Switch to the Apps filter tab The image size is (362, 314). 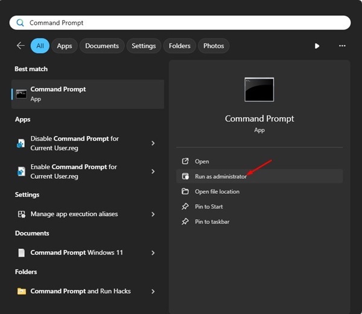click(x=65, y=46)
